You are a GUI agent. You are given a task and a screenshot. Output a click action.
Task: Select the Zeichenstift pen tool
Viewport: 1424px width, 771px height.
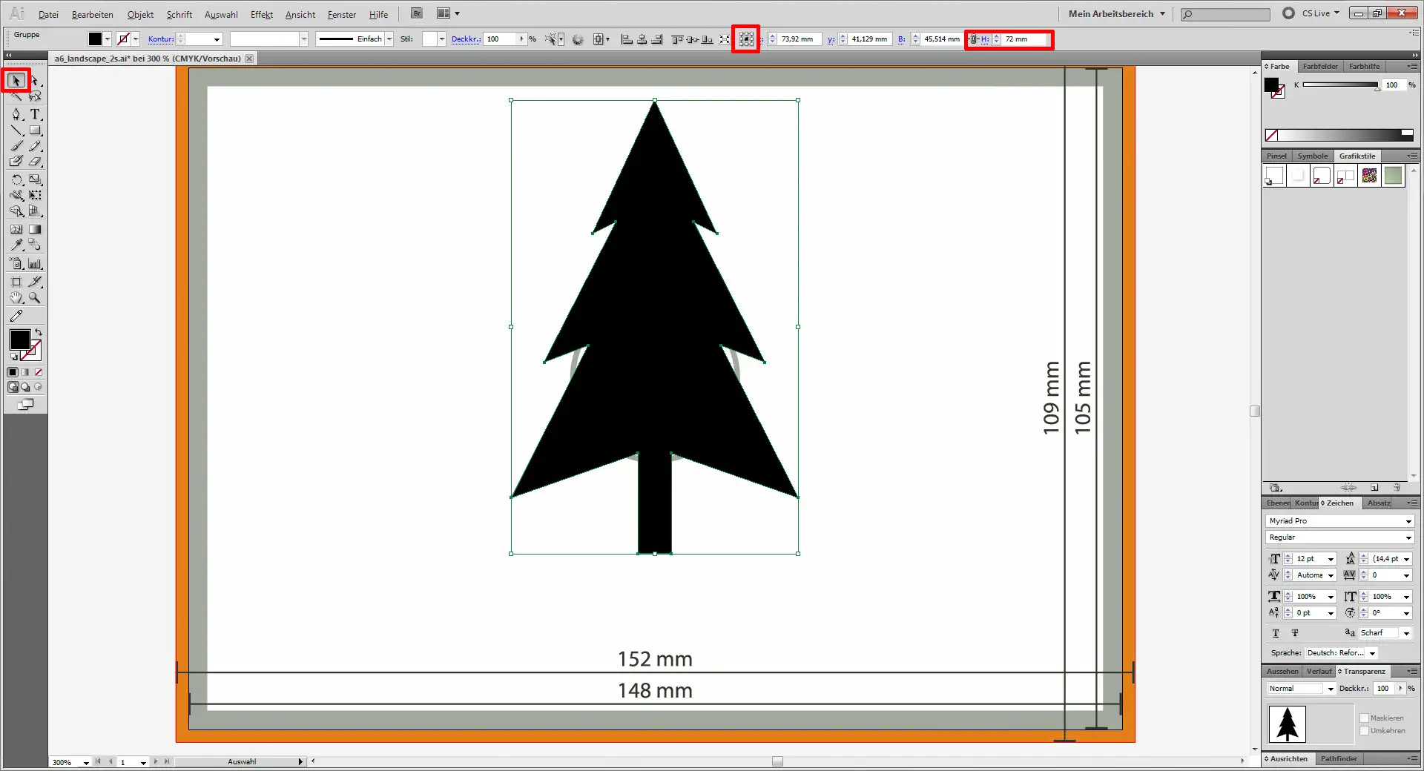pyautogui.click(x=16, y=113)
